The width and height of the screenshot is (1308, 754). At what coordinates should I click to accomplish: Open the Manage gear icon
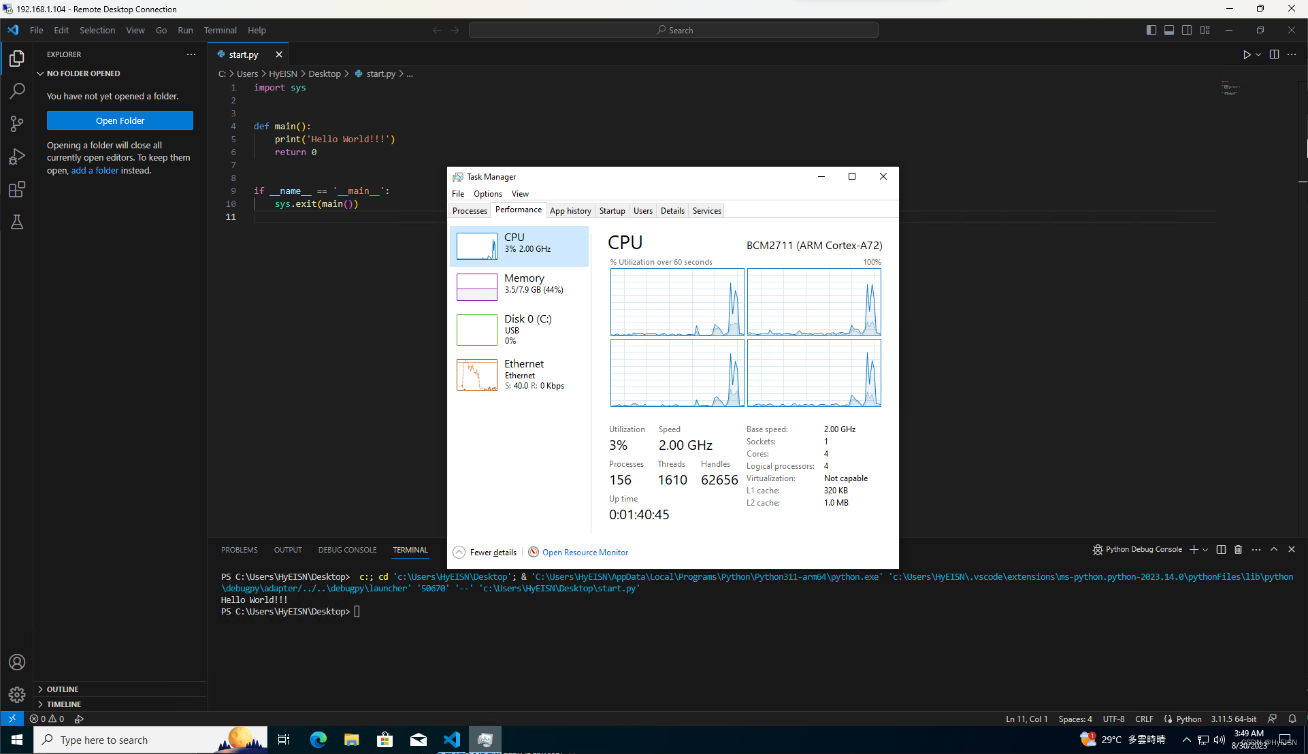point(17,695)
